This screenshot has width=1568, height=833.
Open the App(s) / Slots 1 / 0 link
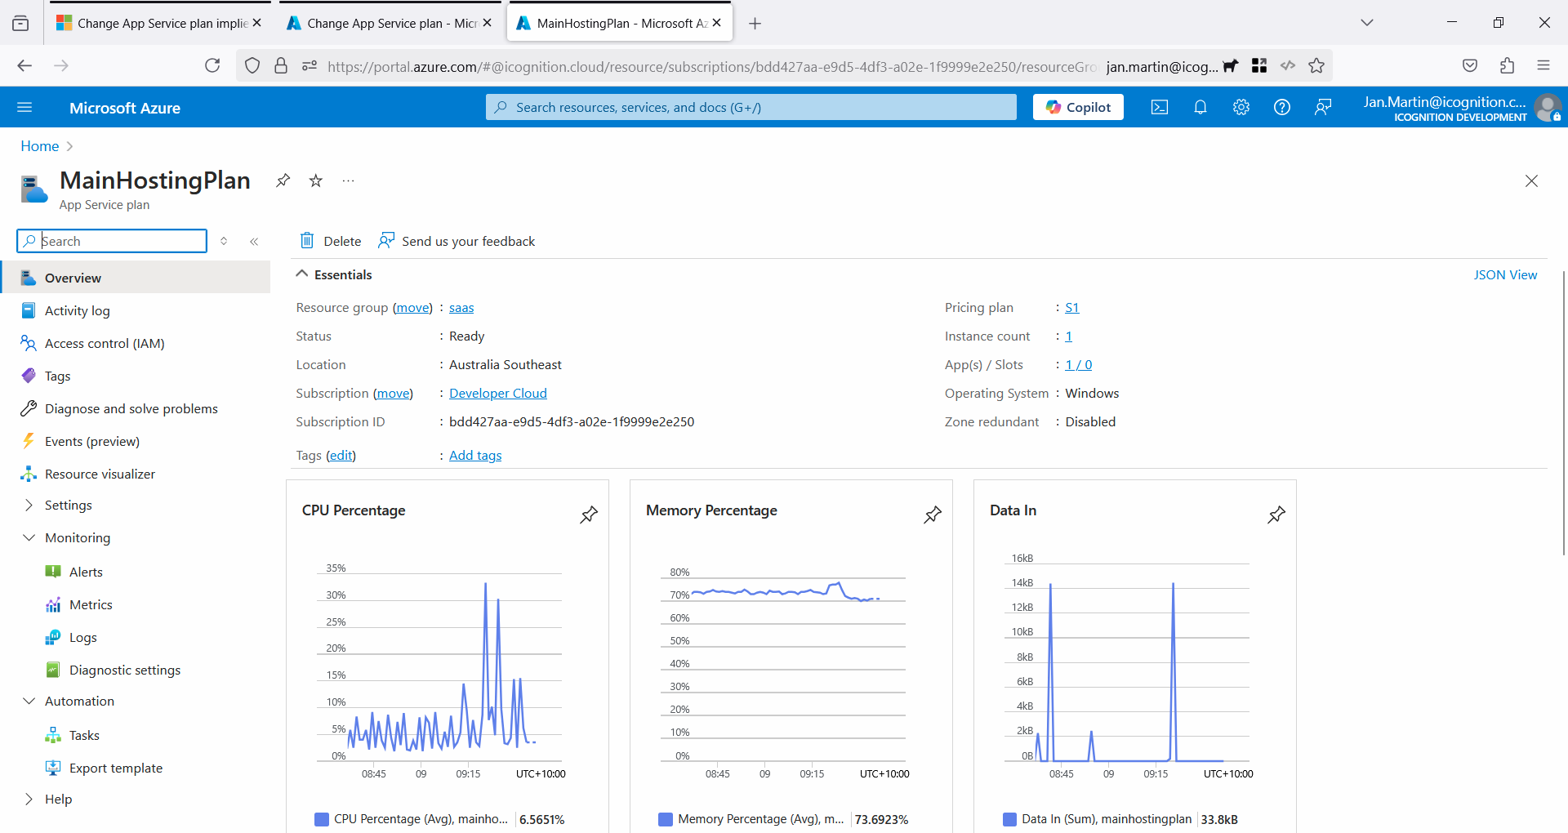pos(1079,364)
